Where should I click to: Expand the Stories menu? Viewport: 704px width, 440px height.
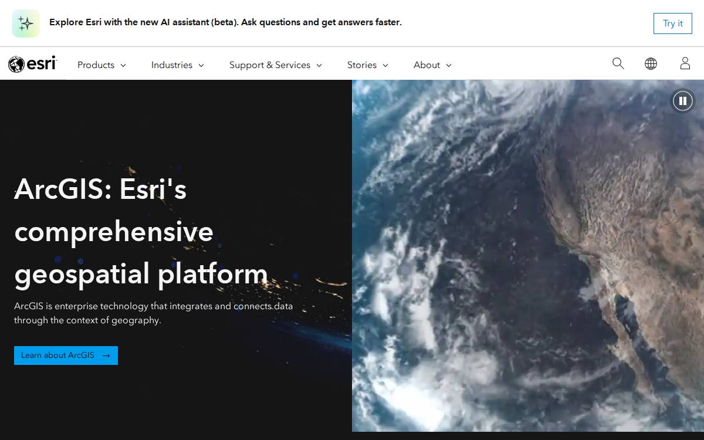pyautogui.click(x=368, y=65)
